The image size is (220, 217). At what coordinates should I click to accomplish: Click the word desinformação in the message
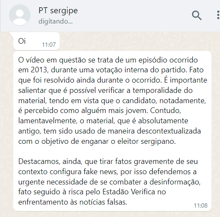(x=175, y=182)
